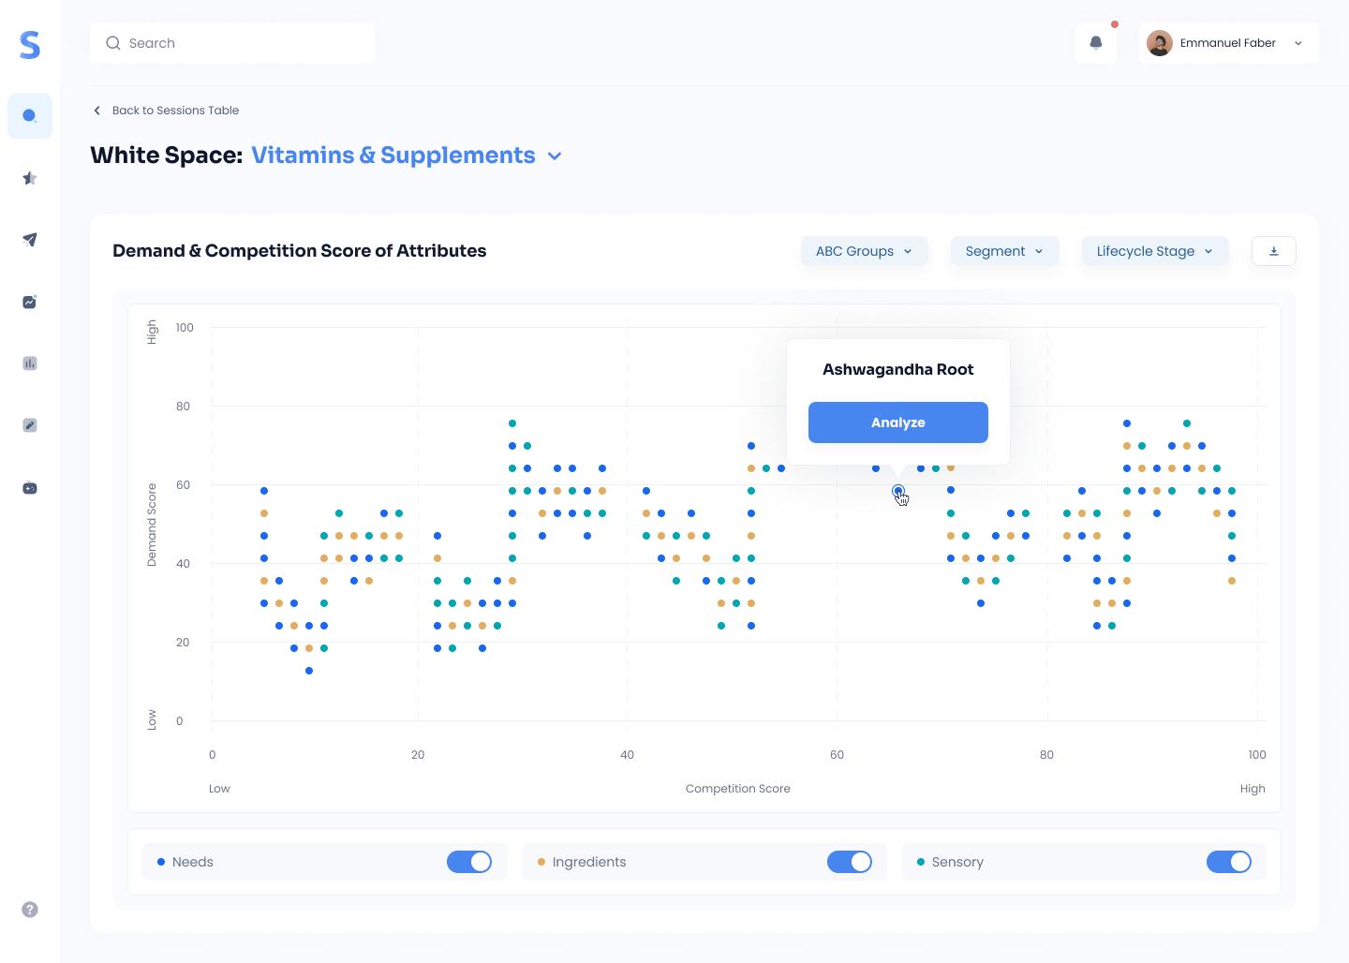Click the S logo in the sidebar
The image size is (1349, 963).
click(30, 44)
